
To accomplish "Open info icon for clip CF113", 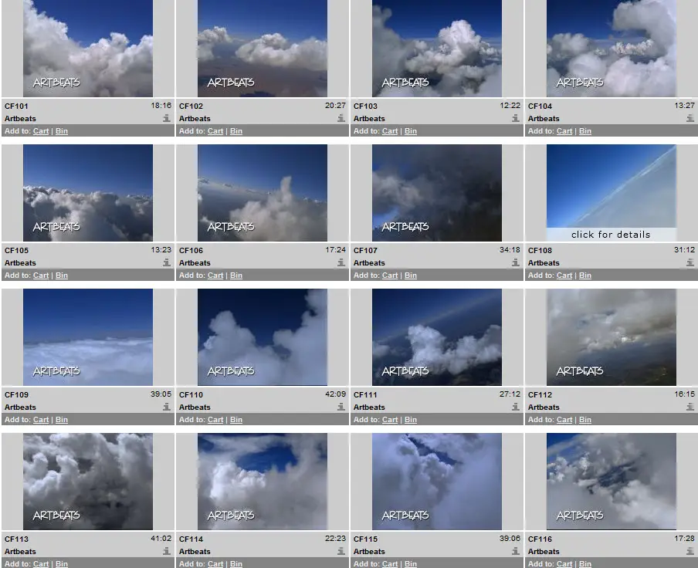I will click(x=167, y=551).
